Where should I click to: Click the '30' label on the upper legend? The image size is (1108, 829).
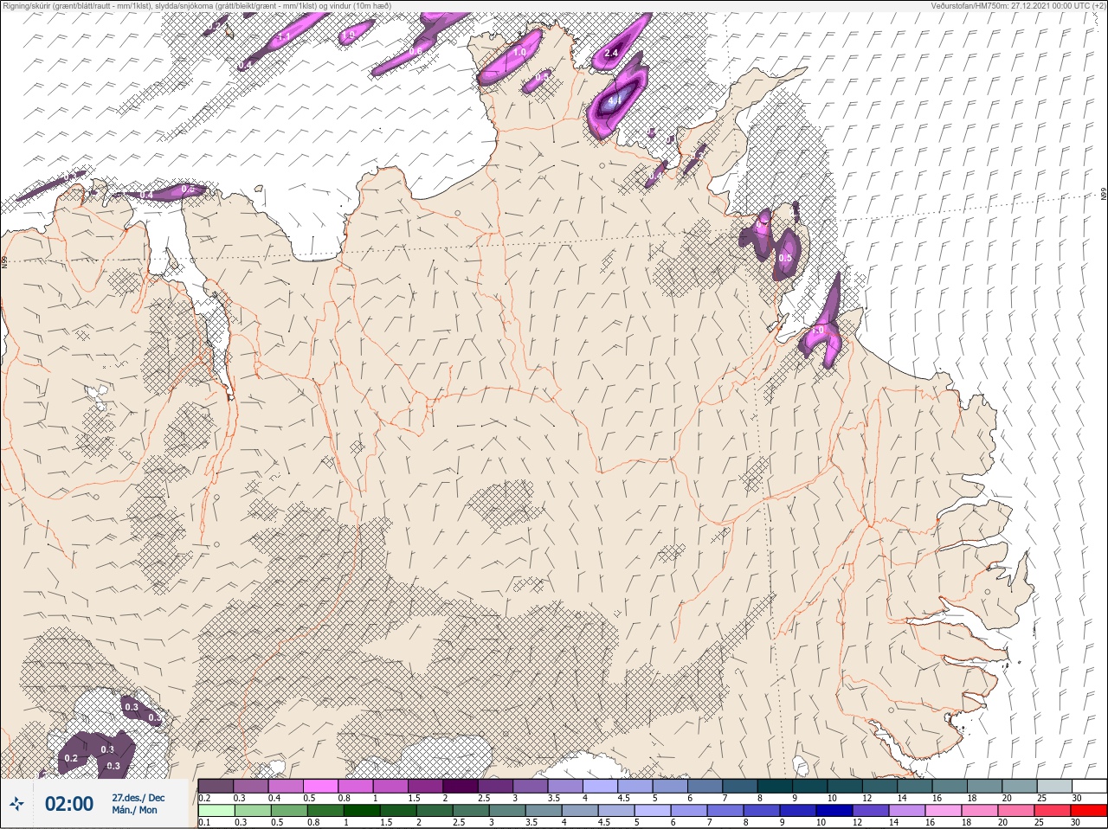pyautogui.click(x=1076, y=798)
